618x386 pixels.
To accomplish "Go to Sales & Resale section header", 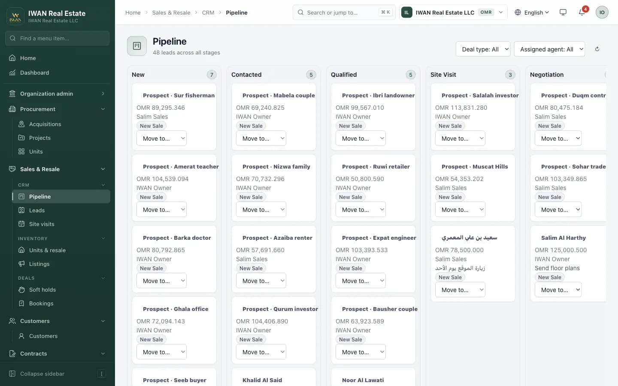I will [58, 169].
